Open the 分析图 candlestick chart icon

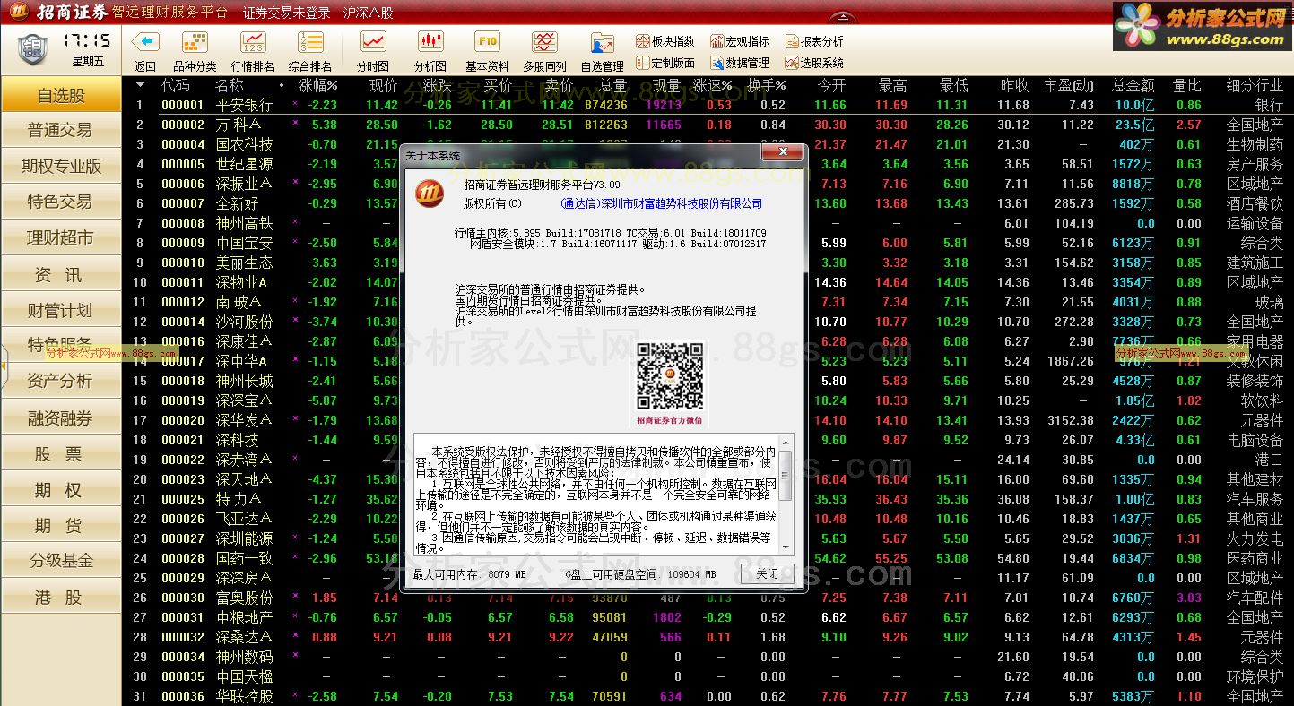point(430,42)
